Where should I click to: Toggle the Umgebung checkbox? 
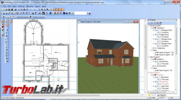[x=153, y=48]
